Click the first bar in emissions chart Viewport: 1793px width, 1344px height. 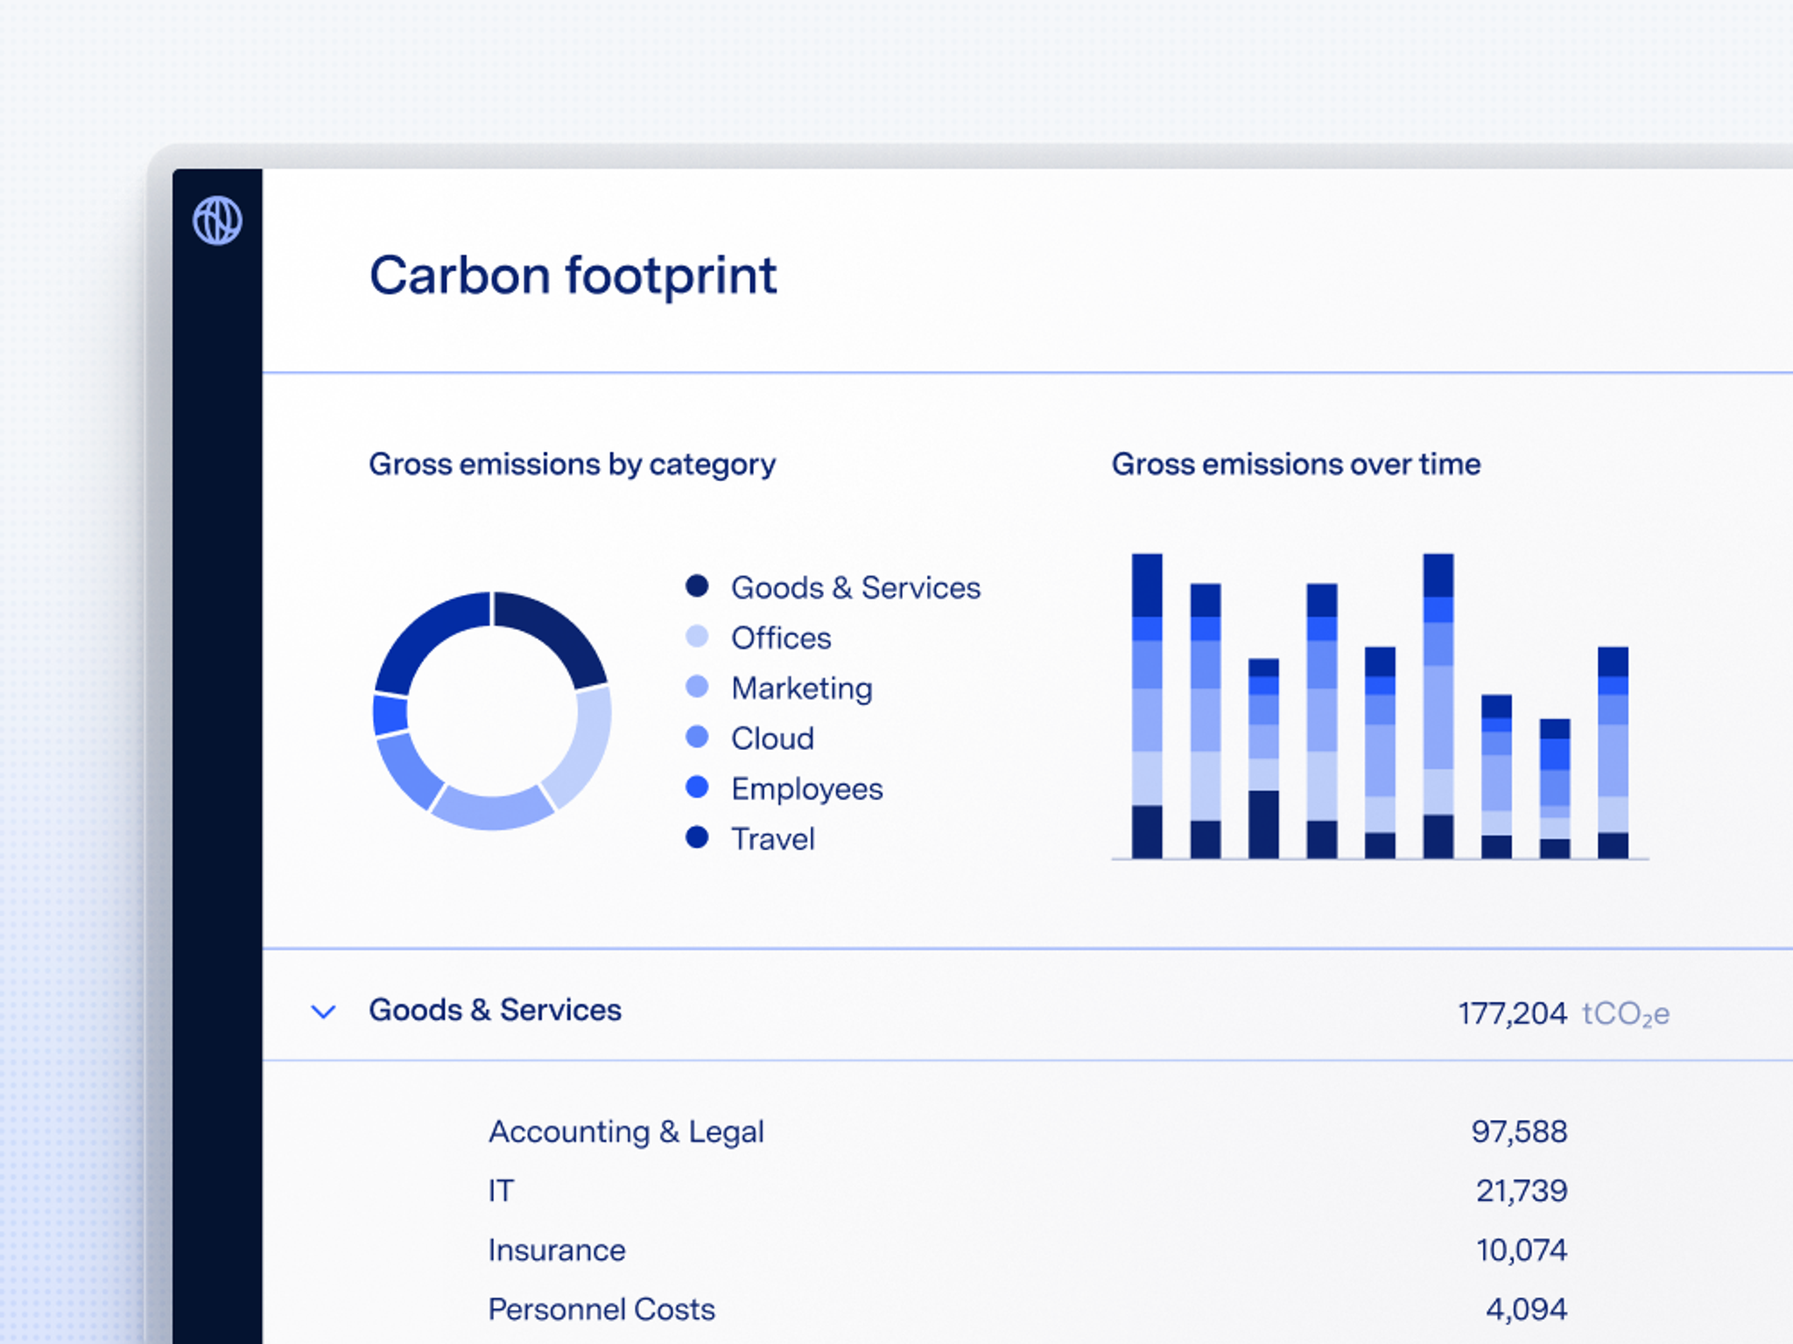click(1147, 705)
